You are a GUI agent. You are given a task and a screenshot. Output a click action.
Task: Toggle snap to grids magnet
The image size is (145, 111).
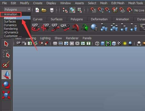[x=93, y=10]
